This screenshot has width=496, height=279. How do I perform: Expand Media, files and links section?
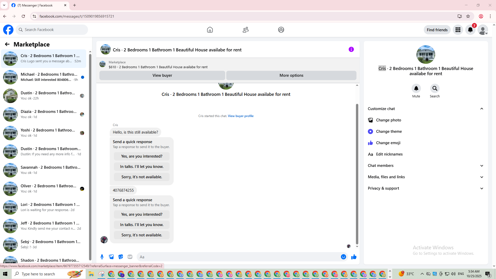point(426,177)
